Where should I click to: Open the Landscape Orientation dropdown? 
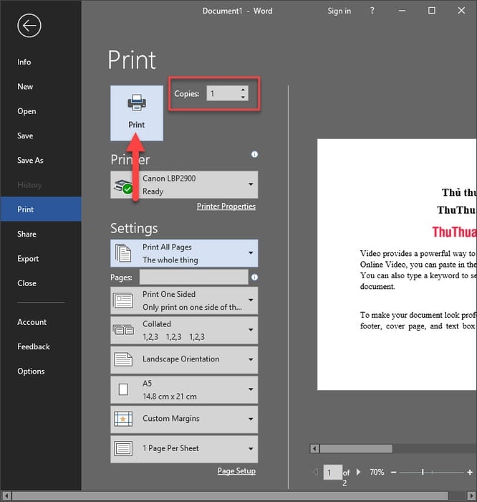point(184,359)
